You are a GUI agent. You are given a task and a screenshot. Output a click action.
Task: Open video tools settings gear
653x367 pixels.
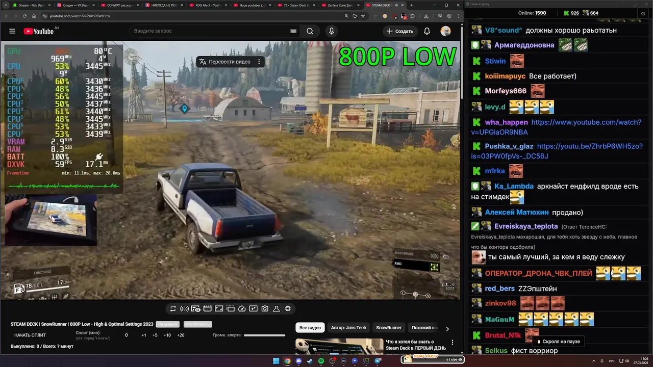[x=288, y=309]
